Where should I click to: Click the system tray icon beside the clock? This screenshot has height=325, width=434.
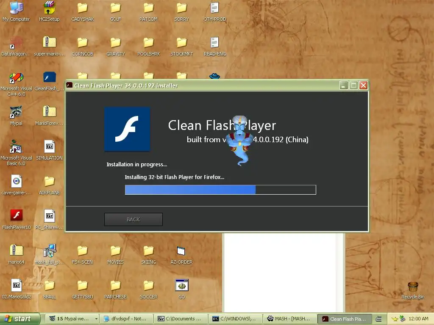[x=403, y=319]
